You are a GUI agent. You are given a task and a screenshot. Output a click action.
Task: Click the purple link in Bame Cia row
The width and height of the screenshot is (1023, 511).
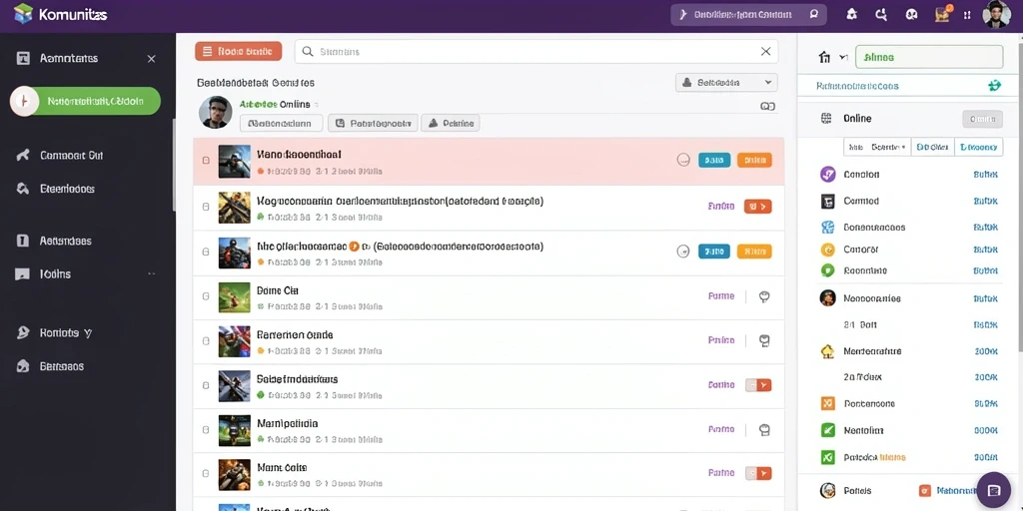721,295
